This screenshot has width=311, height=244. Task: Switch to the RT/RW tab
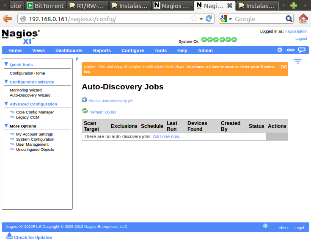pyautogui.click(x=88, y=6)
